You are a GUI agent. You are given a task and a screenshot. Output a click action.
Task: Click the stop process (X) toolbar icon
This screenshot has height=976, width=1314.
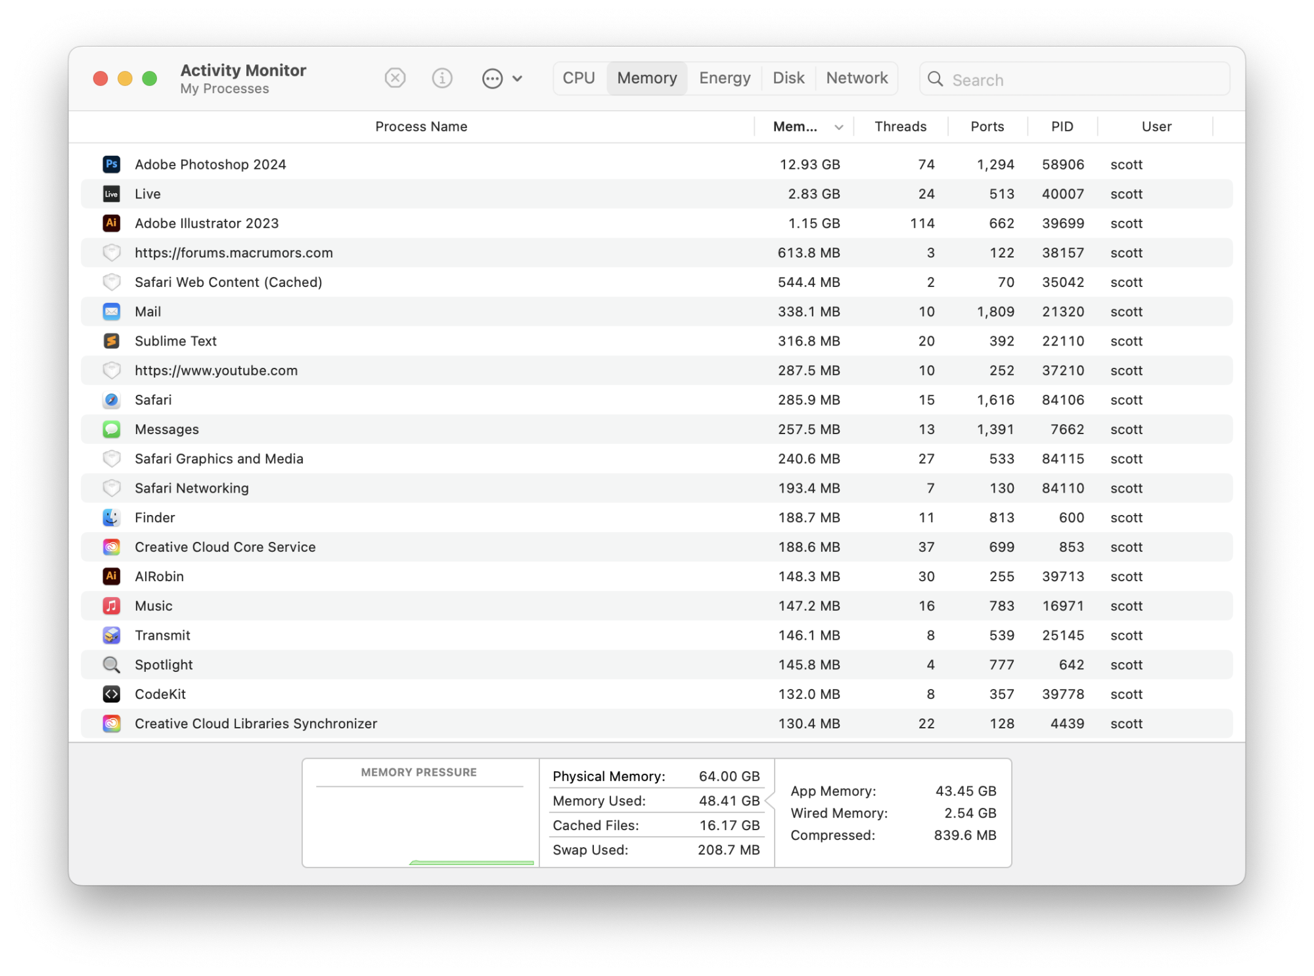click(395, 78)
